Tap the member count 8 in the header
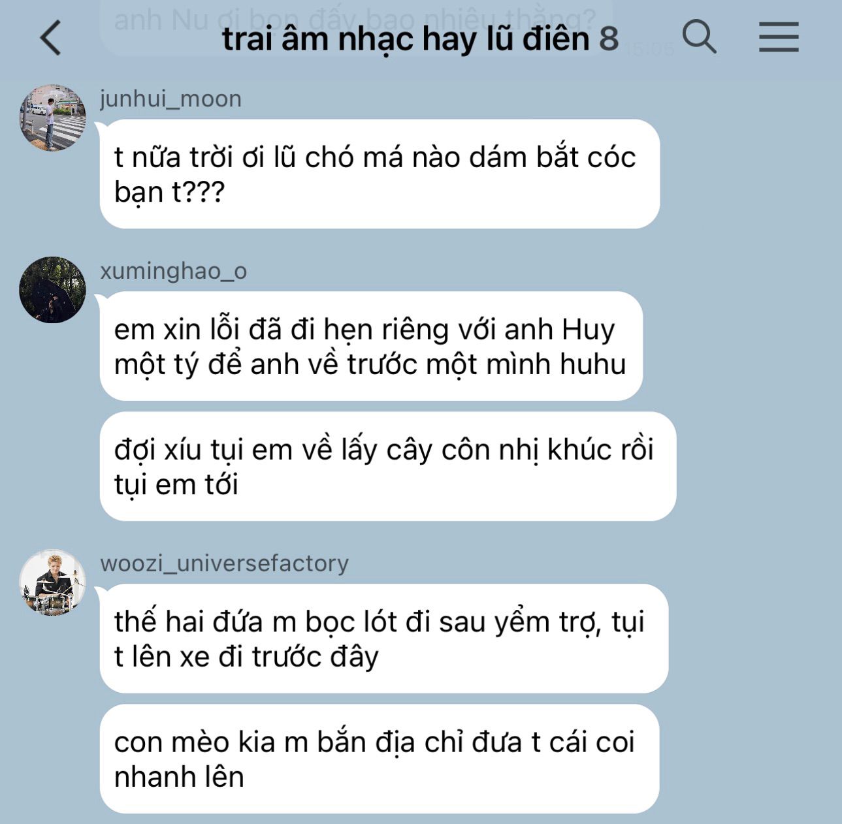Screen dimensions: 842x824 pos(609,39)
